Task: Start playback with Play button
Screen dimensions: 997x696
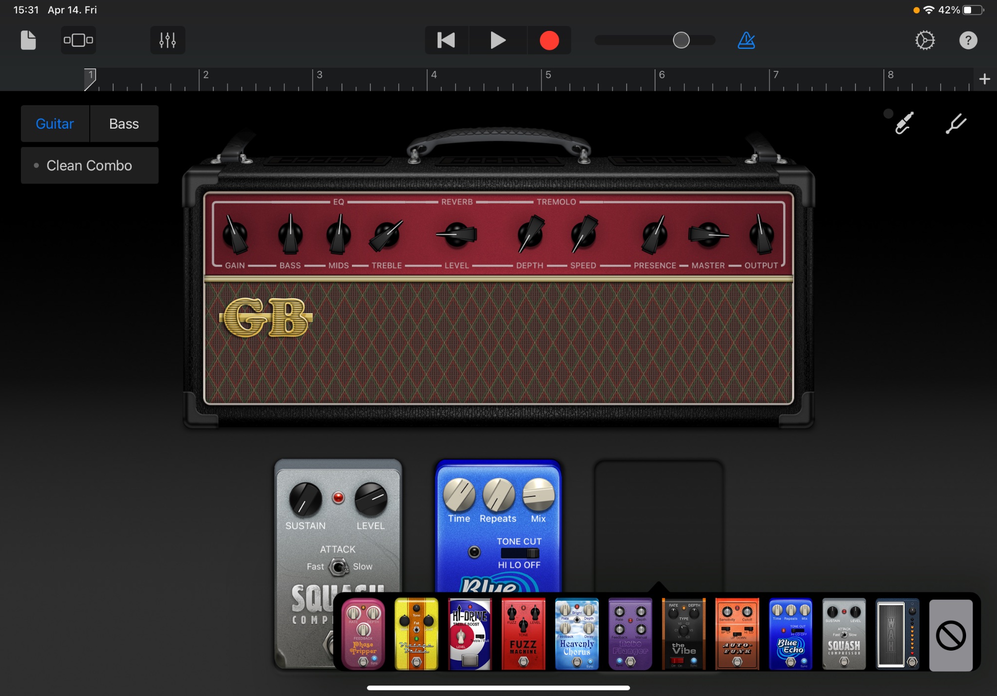Action: (498, 40)
